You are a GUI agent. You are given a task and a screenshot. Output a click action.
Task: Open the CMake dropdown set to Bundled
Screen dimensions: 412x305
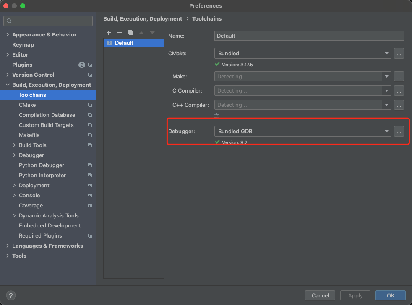(302, 53)
